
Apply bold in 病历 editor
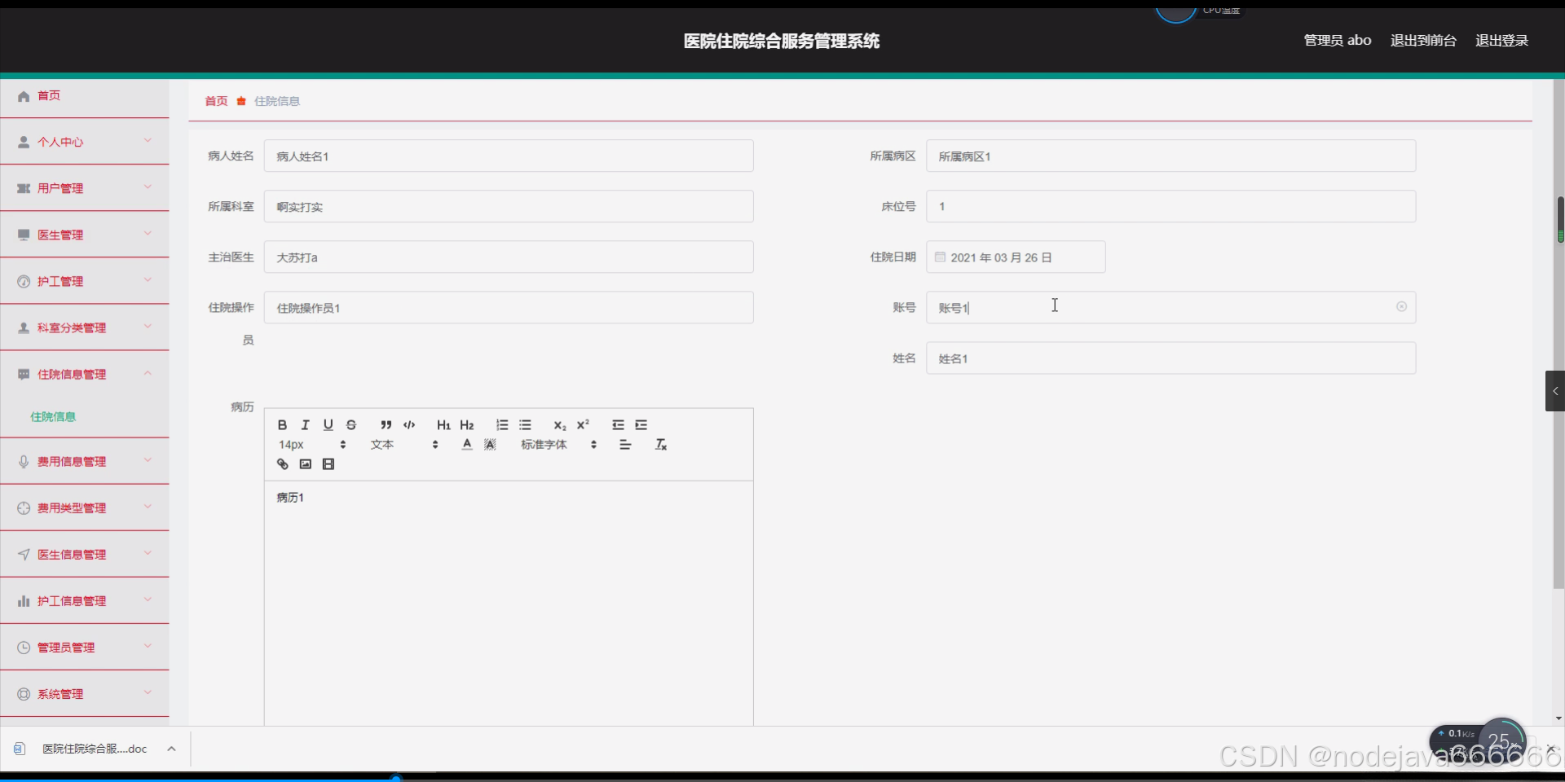click(x=282, y=425)
